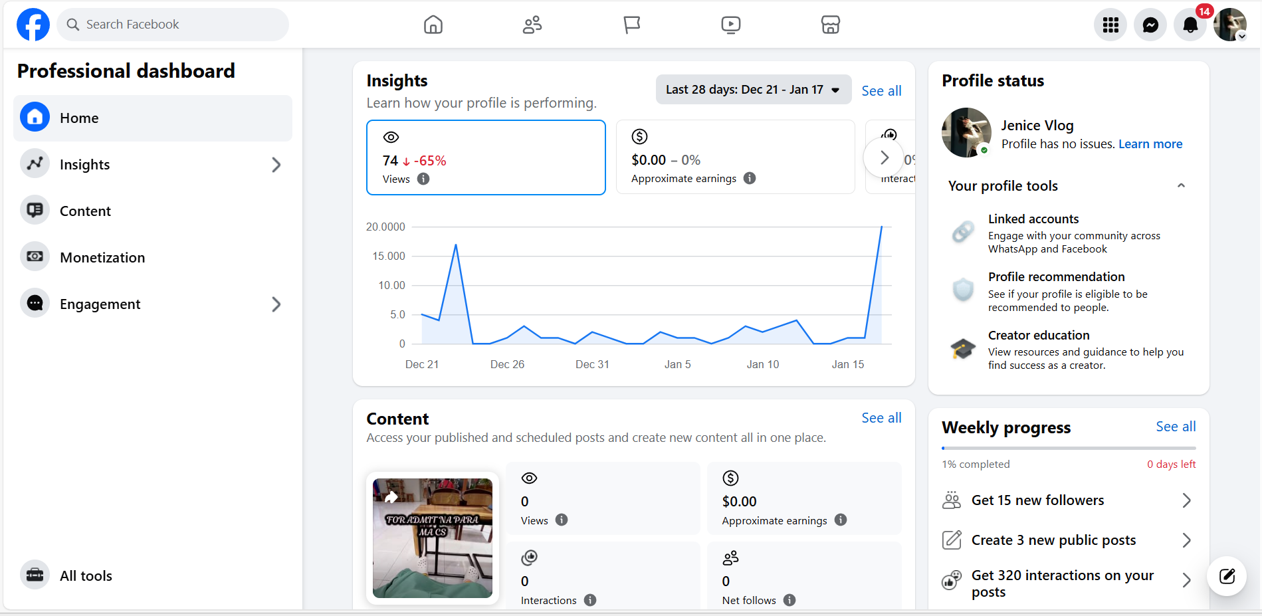Screen dimensions: 1262x616
Task: Click the Profile recommendation shield icon
Action: tap(963, 290)
